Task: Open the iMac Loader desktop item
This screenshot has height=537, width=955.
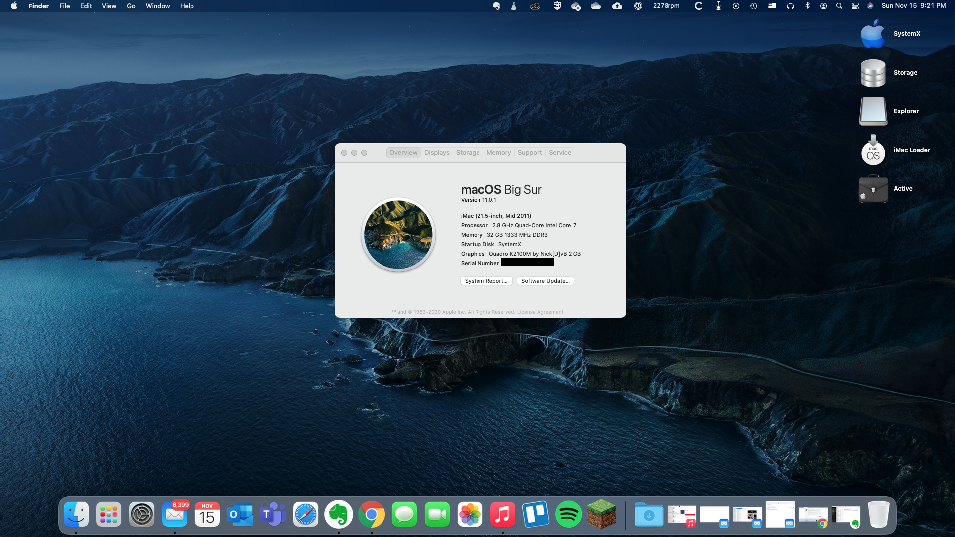Action: point(874,150)
